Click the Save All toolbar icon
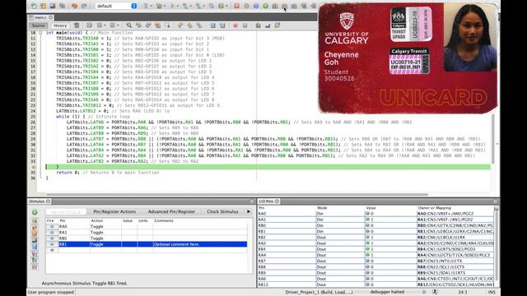The width and height of the screenshot is (527, 296). [x=63, y=6]
